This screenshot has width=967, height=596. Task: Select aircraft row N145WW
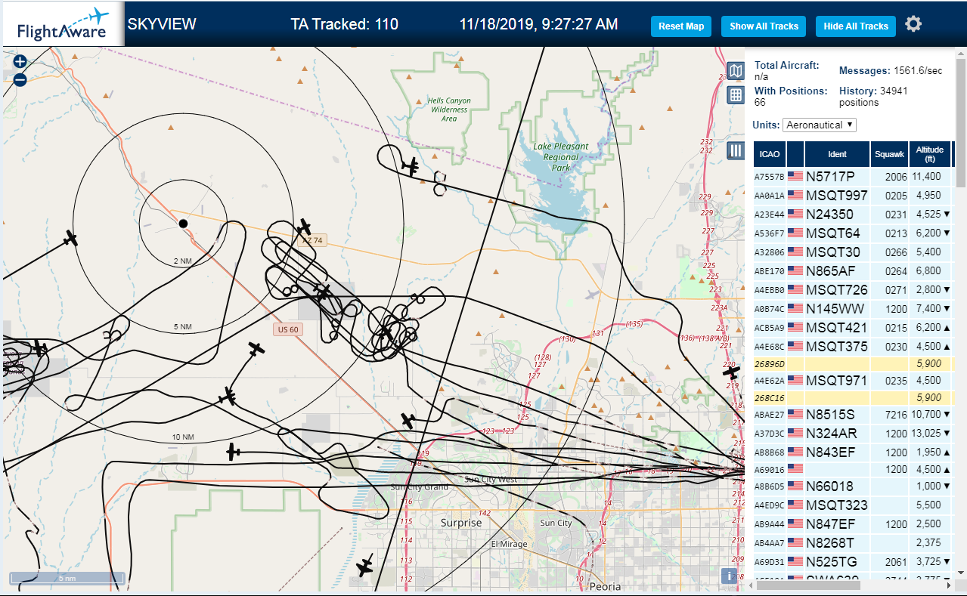click(854, 309)
